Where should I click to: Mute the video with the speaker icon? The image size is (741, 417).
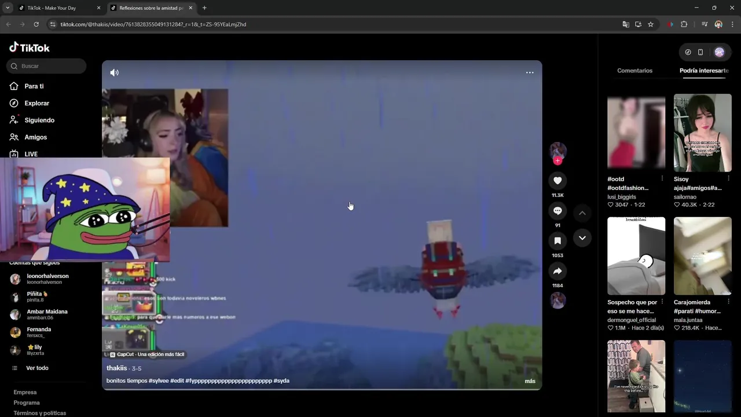[x=115, y=72]
